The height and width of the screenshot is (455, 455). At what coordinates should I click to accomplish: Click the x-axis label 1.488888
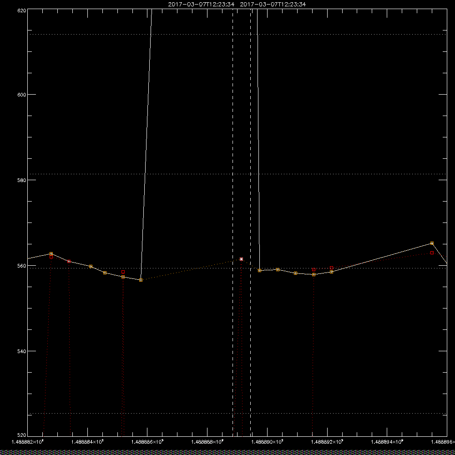(x=207, y=442)
